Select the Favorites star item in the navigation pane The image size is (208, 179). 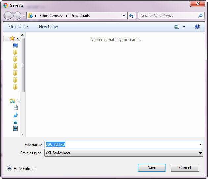(12, 38)
